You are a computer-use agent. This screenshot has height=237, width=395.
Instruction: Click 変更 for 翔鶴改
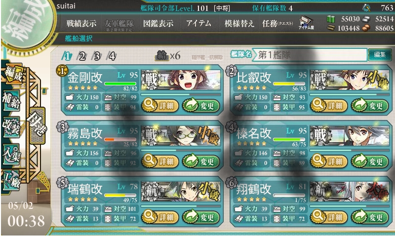pyautogui.click(x=370, y=217)
